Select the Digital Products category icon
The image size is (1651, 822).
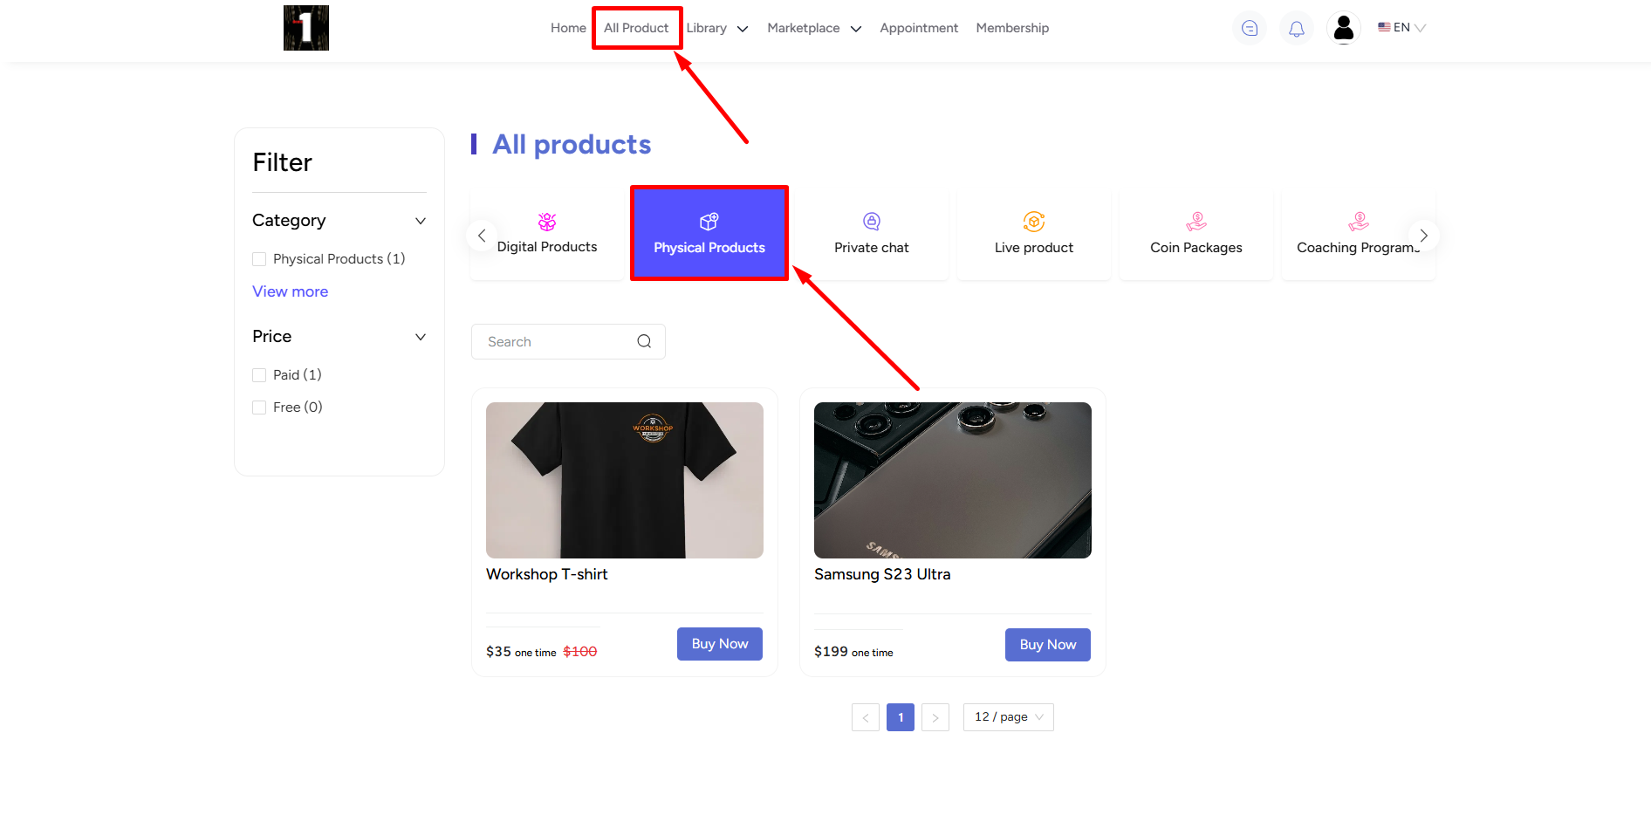click(547, 222)
